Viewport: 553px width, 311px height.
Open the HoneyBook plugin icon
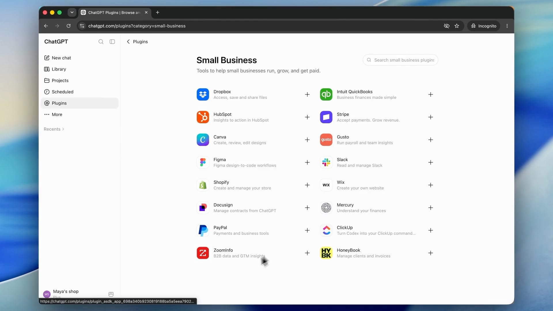326,253
